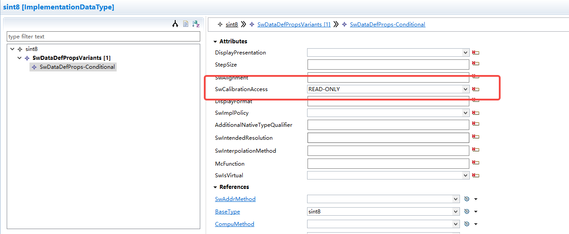Collapse the SwDataDefPropsVariants tree node
The height and width of the screenshot is (234, 569).
[x=20, y=58]
